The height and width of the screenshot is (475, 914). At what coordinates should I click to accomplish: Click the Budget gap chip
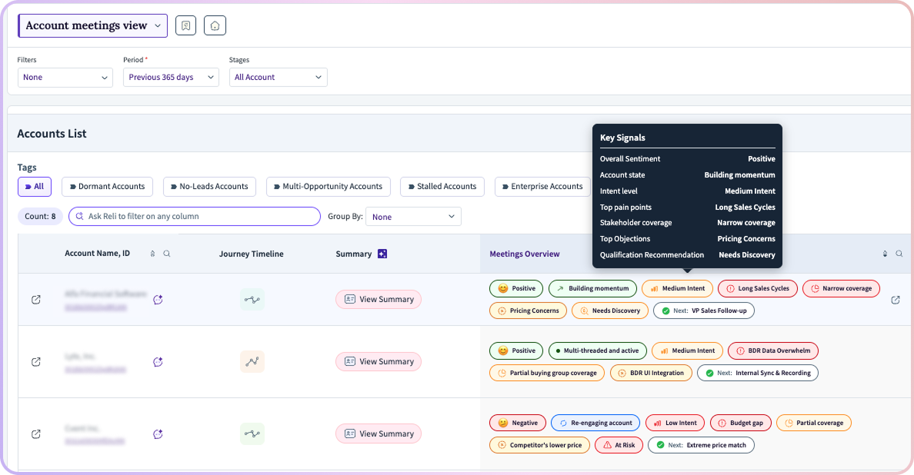click(x=740, y=424)
